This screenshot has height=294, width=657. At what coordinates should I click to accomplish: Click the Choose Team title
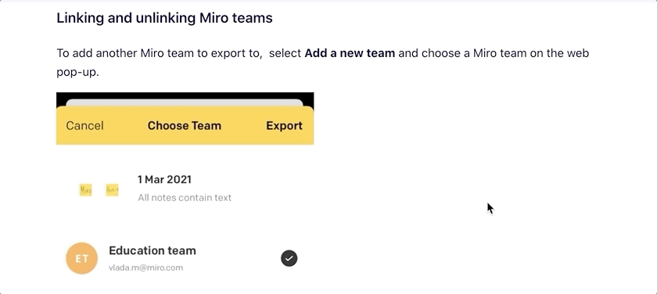[185, 126]
